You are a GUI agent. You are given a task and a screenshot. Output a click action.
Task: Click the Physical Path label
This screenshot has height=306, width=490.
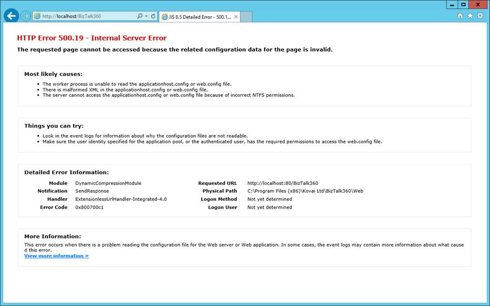pos(219,191)
